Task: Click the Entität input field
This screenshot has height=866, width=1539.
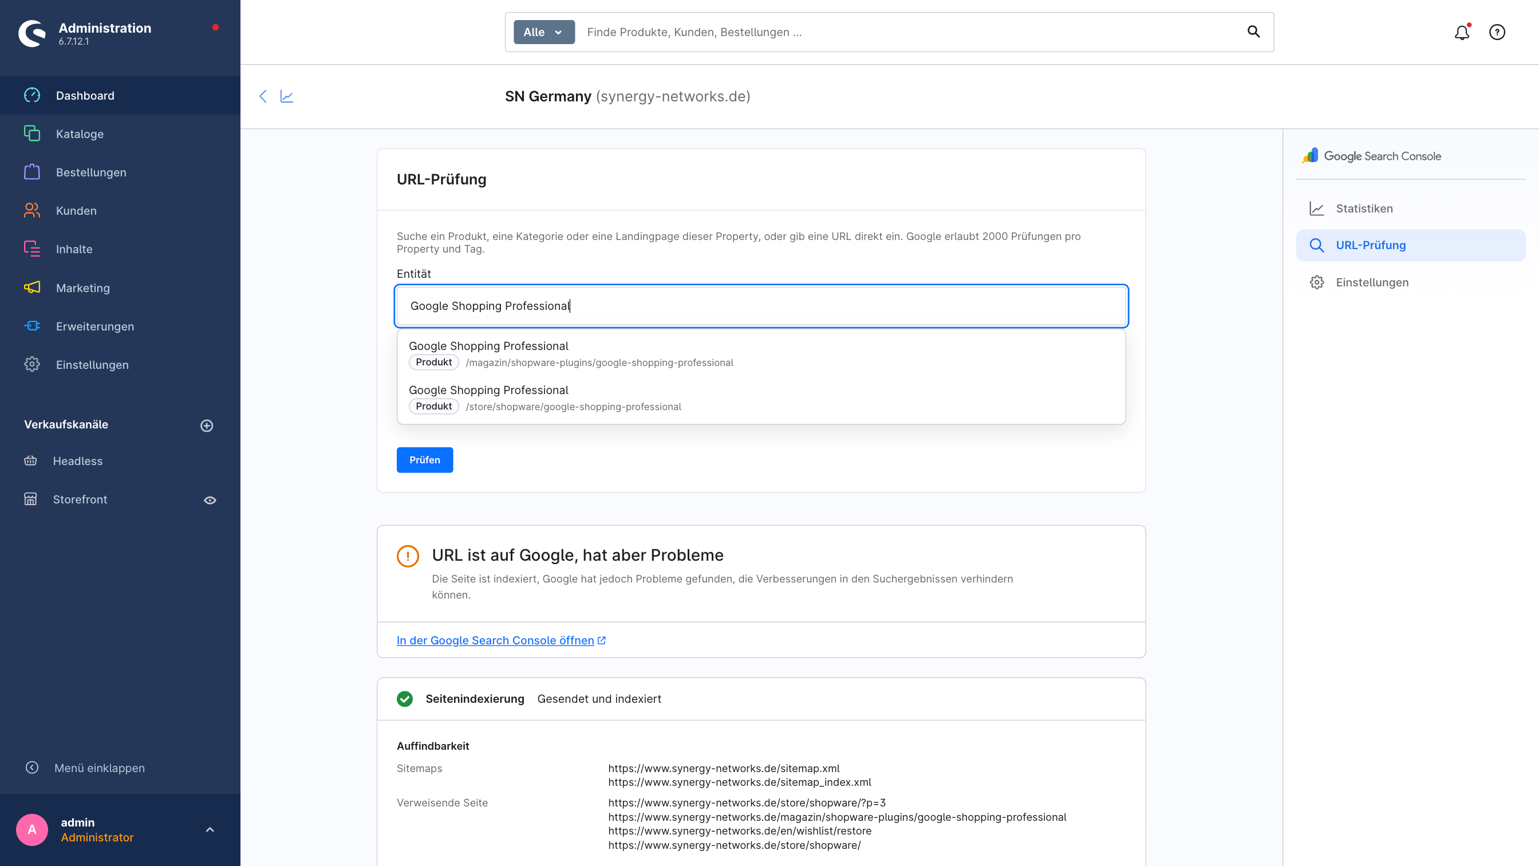Action: pyautogui.click(x=761, y=306)
